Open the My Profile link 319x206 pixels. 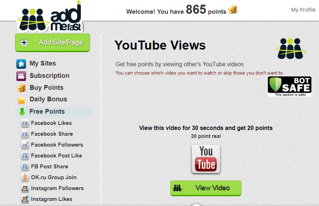click(x=303, y=10)
